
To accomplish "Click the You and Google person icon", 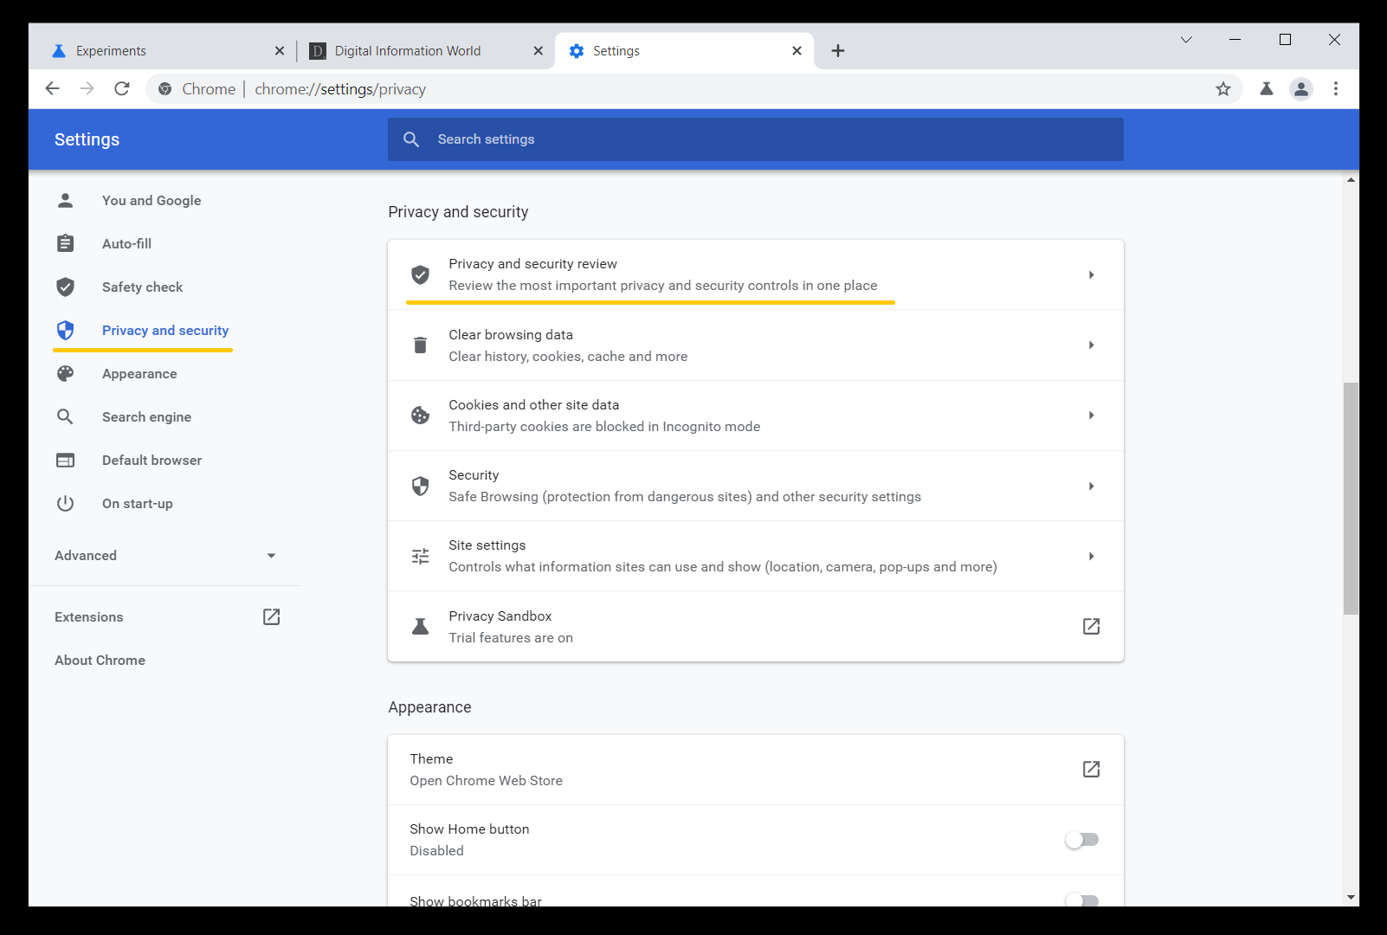I will click(x=65, y=200).
